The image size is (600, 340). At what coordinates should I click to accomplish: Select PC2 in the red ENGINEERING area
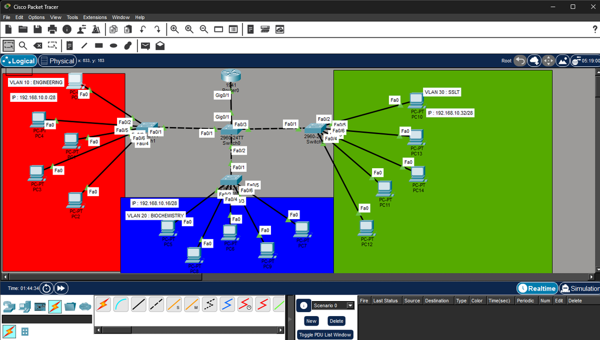[75, 201]
